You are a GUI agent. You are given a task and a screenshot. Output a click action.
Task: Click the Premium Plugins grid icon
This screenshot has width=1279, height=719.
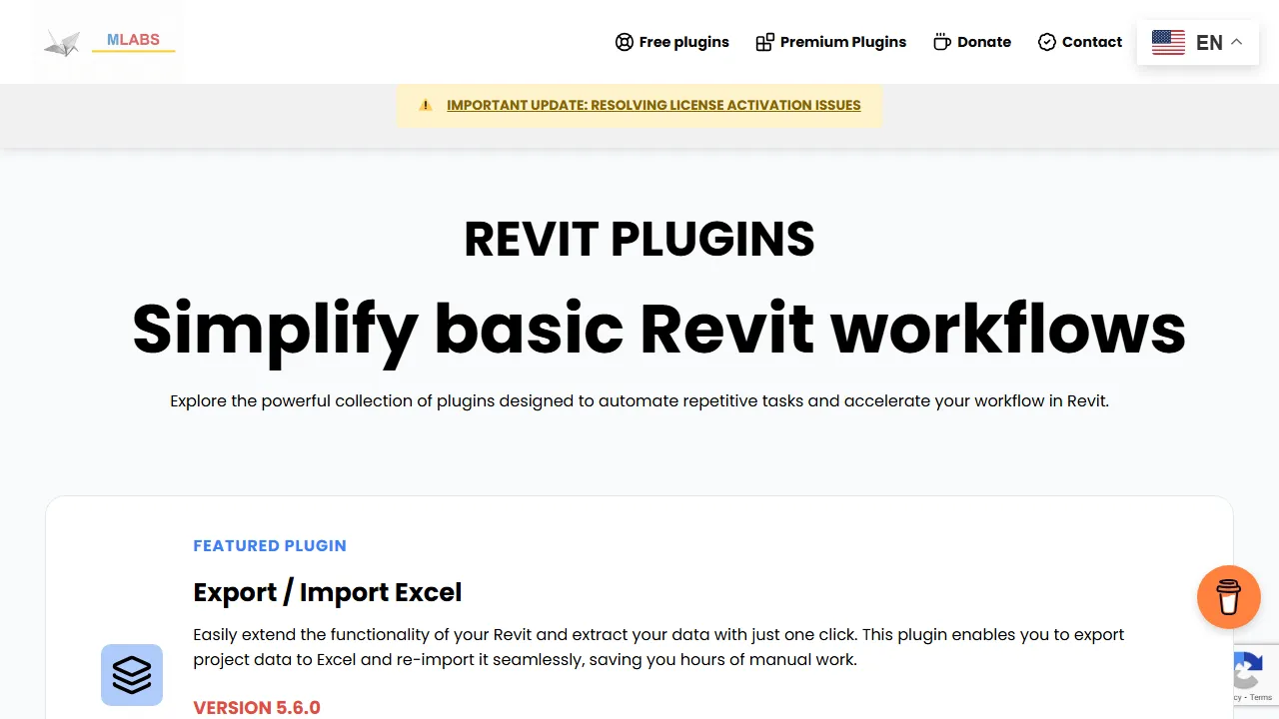click(766, 42)
